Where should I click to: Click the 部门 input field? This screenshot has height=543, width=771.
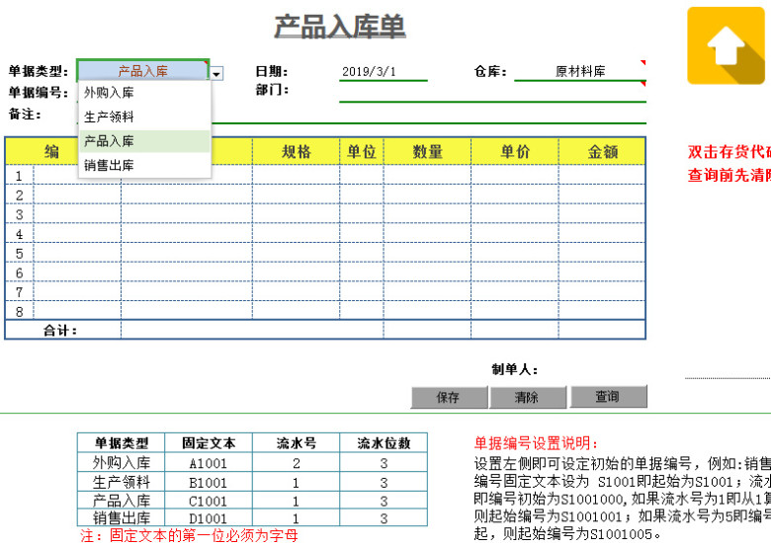point(492,92)
